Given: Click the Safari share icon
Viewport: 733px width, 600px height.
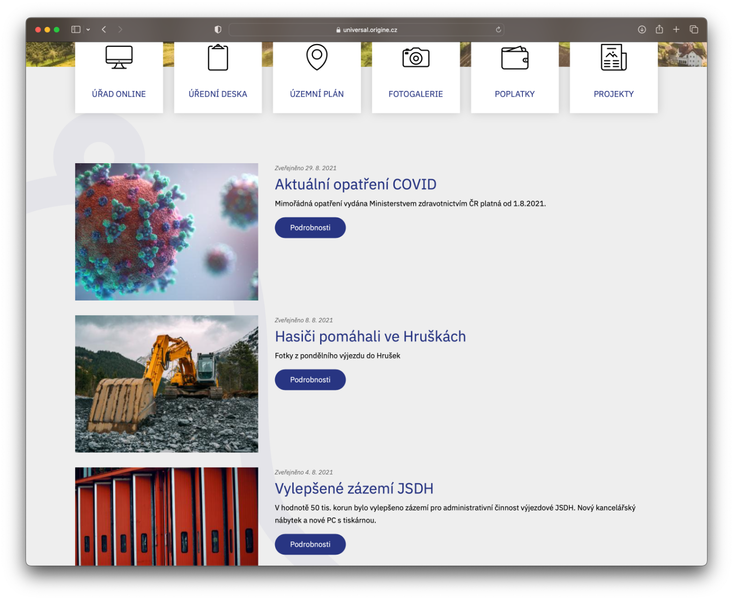Looking at the screenshot, I should pos(659,29).
